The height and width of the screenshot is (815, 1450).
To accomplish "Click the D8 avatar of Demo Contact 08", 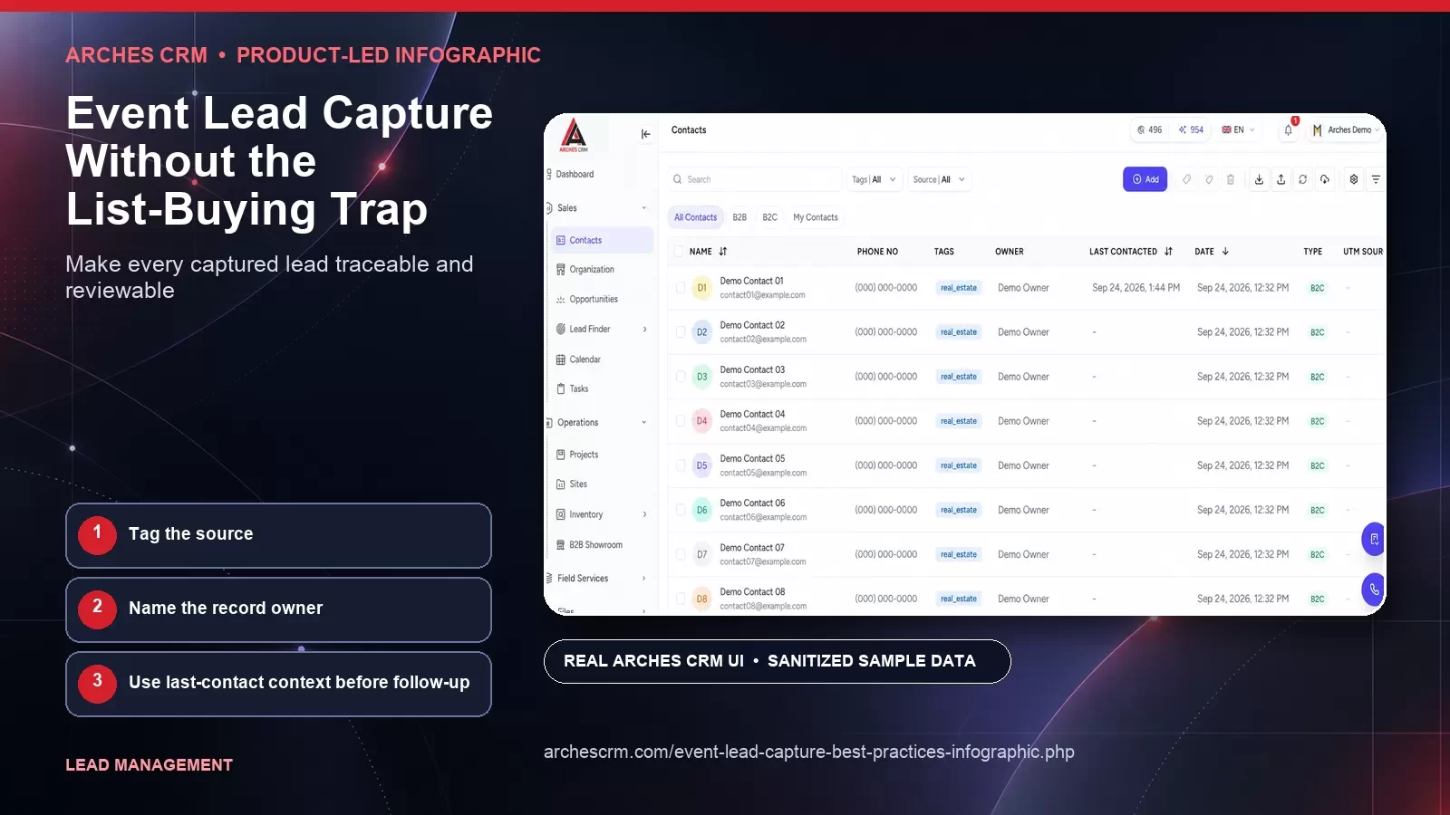I will [x=701, y=599].
